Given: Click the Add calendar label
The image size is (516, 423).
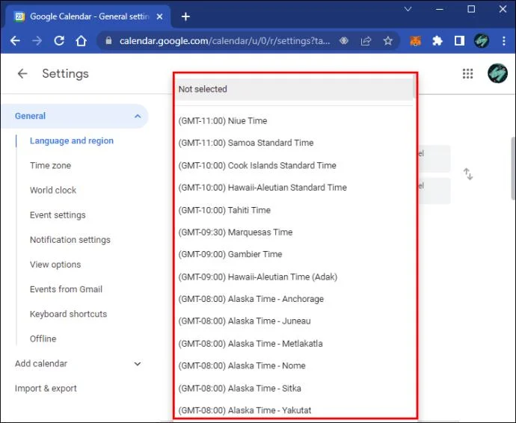Looking at the screenshot, I should point(41,364).
